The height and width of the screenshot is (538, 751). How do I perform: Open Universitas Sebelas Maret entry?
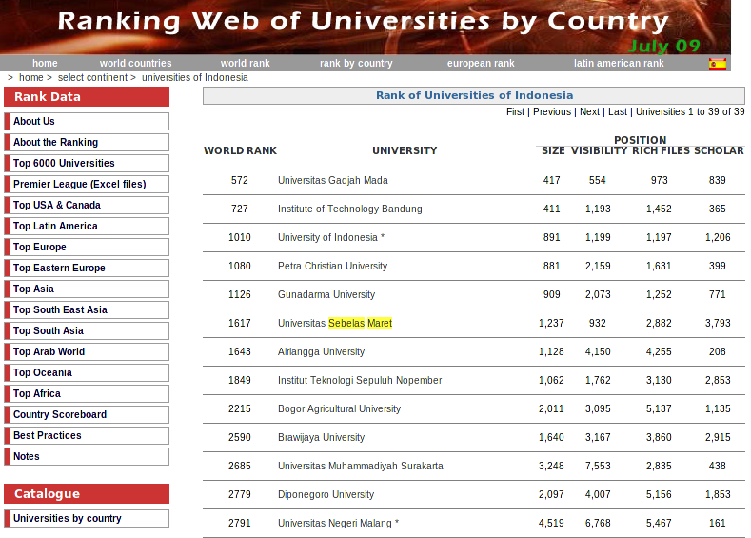[335, 324]
